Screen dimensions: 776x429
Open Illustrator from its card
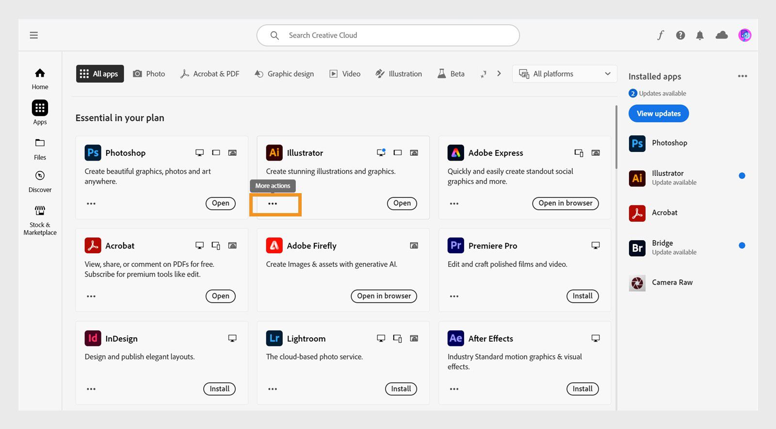click(402, 203)
